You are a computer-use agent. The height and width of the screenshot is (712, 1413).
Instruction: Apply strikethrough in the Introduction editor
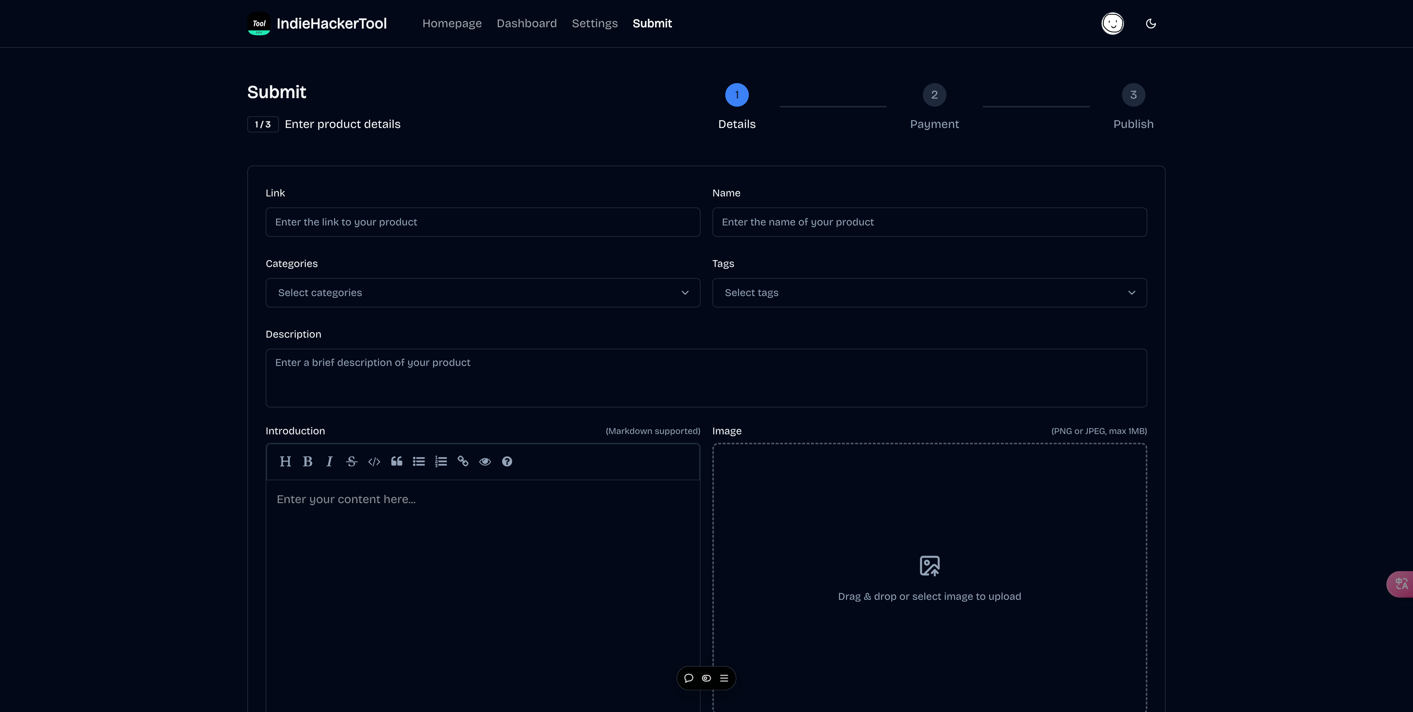(x=352, y=462)
